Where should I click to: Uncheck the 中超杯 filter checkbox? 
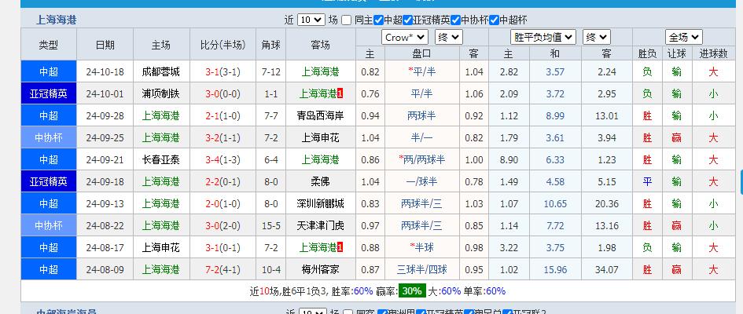point(493,20)
